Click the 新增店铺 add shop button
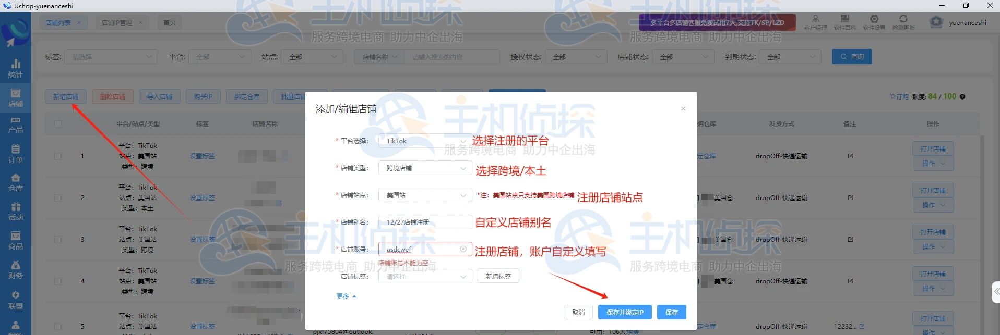 [x=66, y=96]
